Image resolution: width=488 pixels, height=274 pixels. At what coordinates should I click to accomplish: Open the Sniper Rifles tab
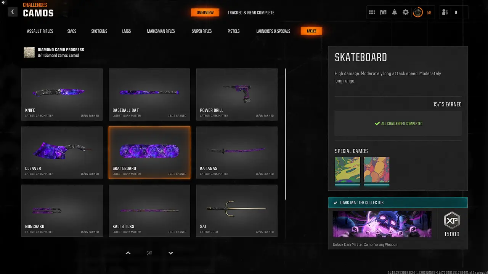tap(202, 31)
